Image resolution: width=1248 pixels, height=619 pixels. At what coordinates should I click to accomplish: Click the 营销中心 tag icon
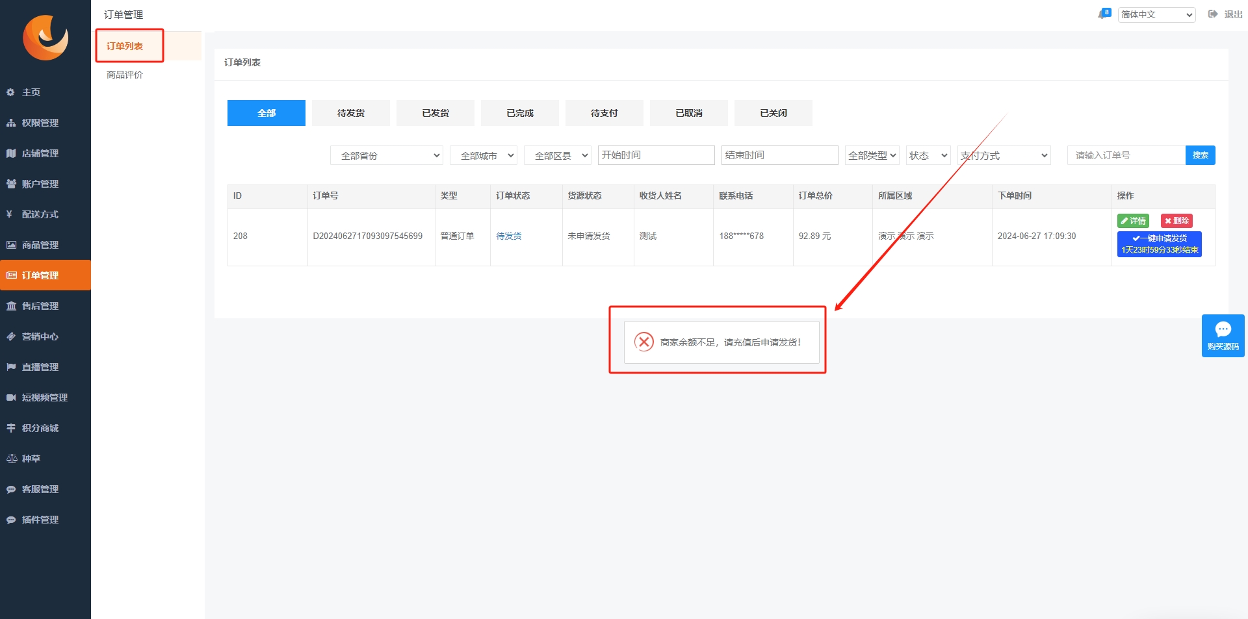(10, 336)
